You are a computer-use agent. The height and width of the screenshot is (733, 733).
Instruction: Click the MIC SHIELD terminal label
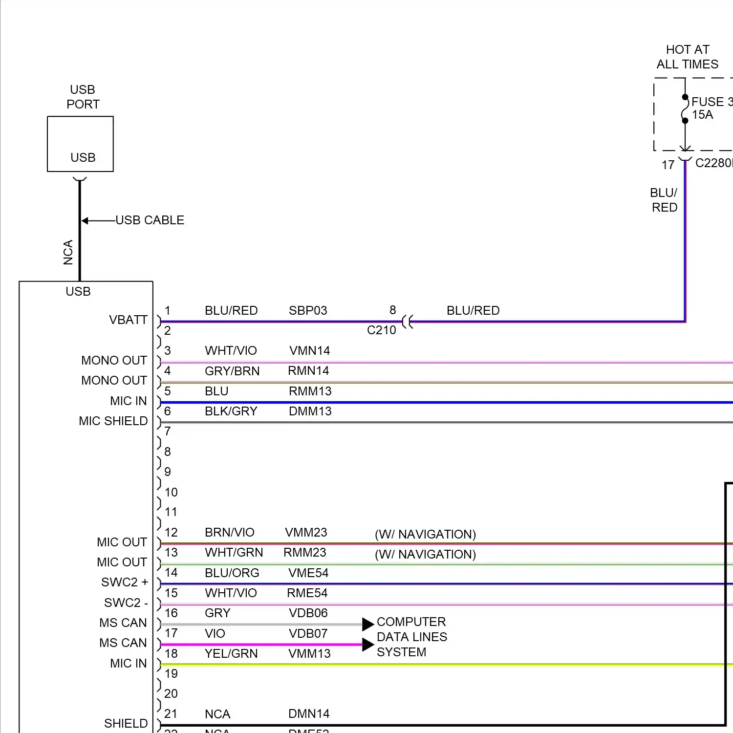point(113,421)
